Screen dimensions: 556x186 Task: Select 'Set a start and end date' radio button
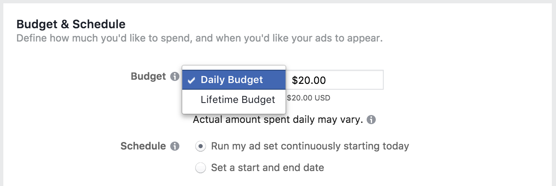tap(201, 168)
